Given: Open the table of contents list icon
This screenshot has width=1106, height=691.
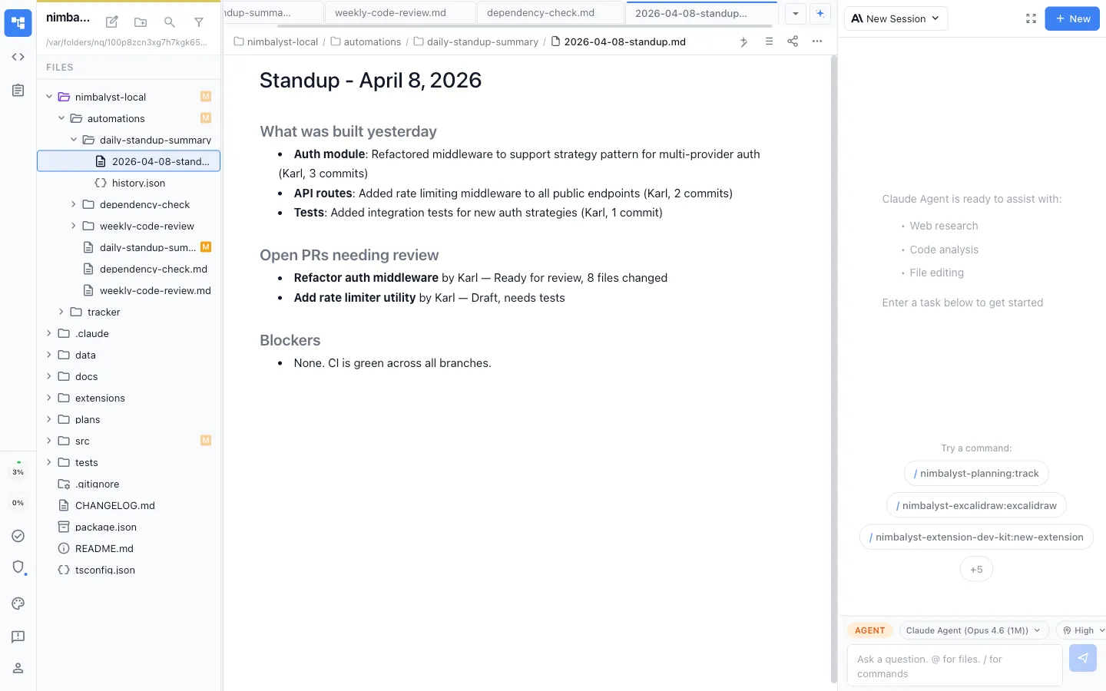Looking at the screenshot, I should (x=769, y=41).
